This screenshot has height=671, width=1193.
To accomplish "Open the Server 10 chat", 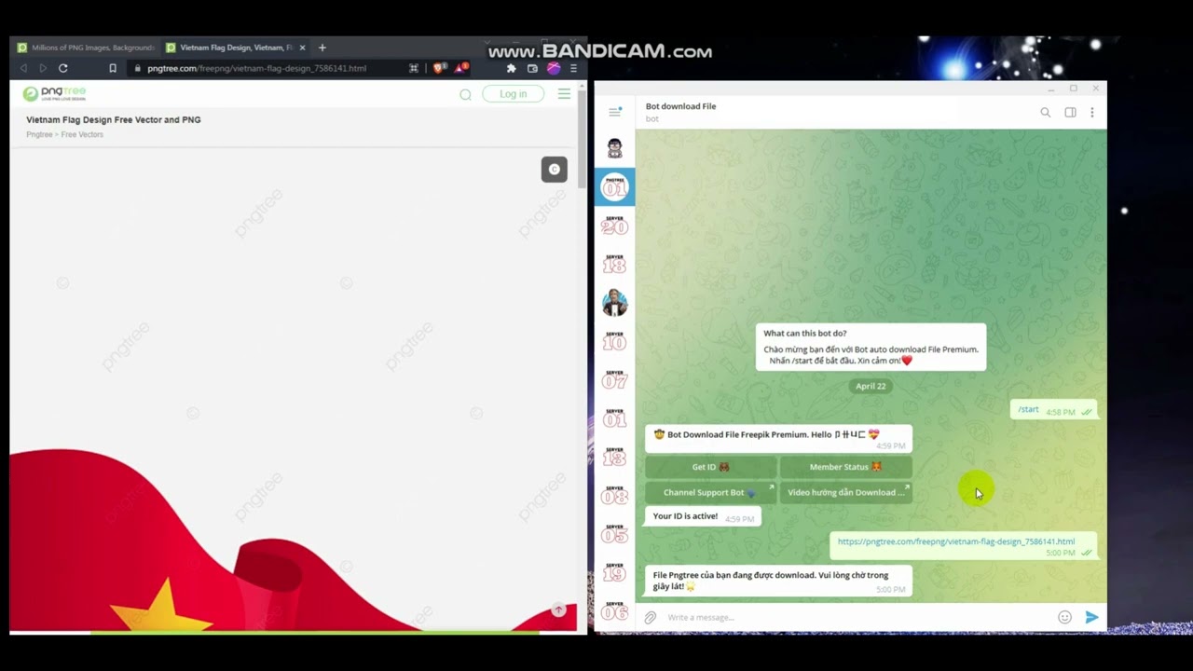I will click(x=614, y=341).
